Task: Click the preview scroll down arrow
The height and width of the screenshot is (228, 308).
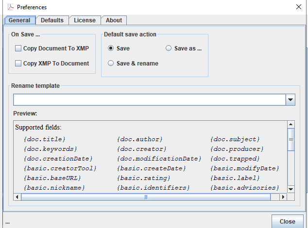Action: click(x=291, y=189)
